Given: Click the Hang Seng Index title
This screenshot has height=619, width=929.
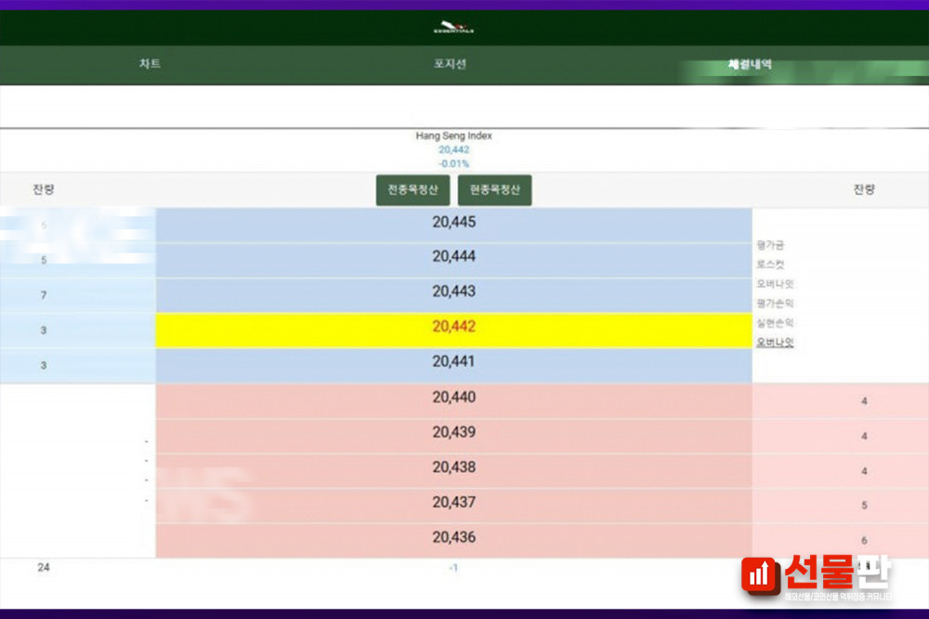Looking at the screenshot, I should tap(453, 135).
